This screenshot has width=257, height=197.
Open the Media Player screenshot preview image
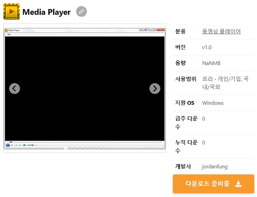coord(85,88)
